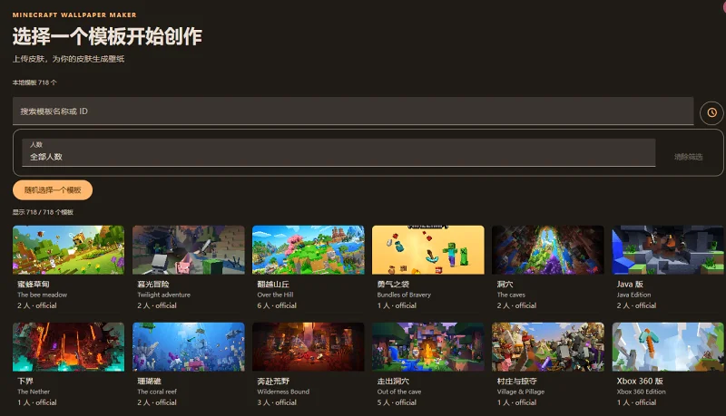Screen dimensions: 726x416
Task: Click the 走出洞穴 title text
Action: 393,381
